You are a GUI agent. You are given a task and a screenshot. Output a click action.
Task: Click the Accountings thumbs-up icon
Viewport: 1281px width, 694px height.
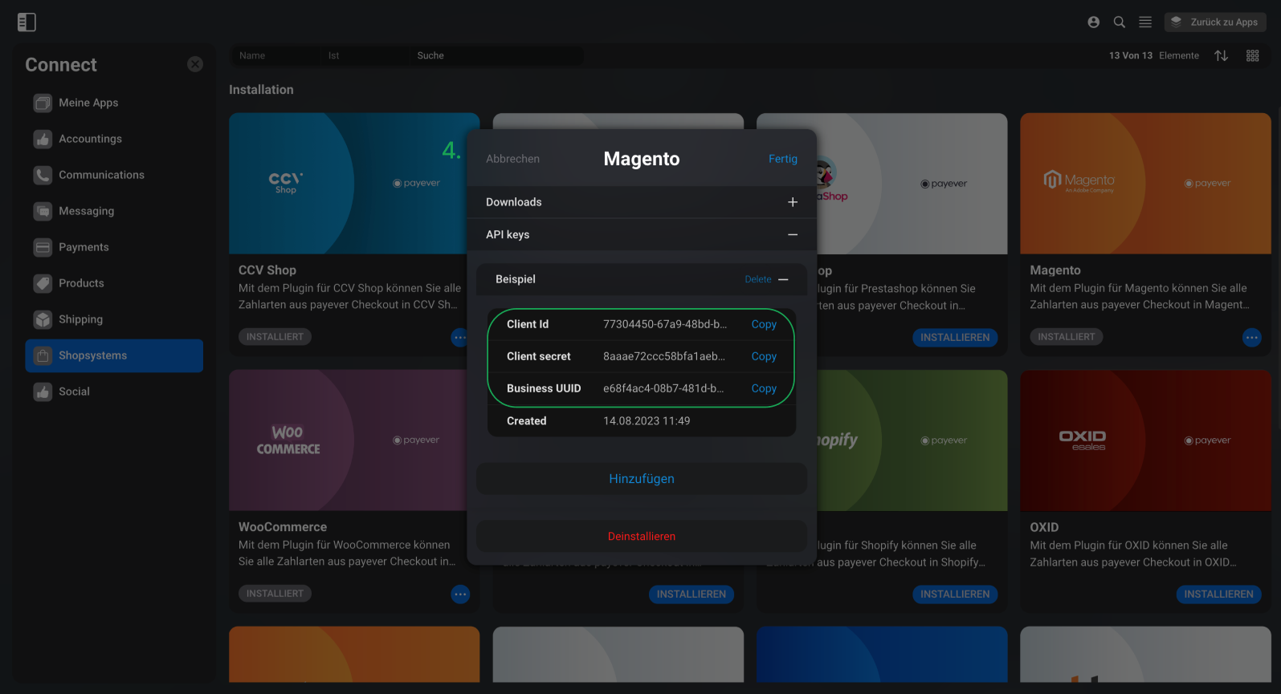click(43, 139)
